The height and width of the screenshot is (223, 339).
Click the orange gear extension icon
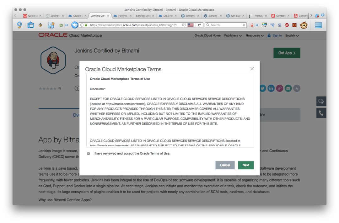tap(294, 25)
